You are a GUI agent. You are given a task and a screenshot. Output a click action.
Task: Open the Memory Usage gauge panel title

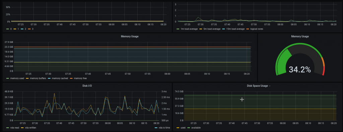point(300,36)
